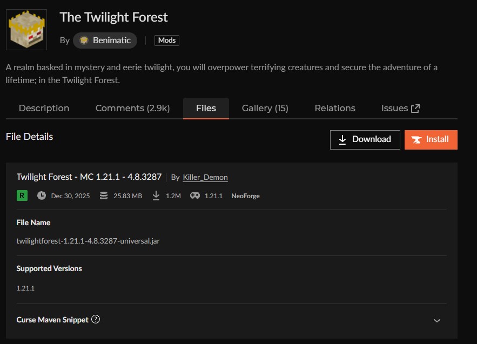The image size is (477, 344).
Task: Click the Install button
Action: 431,139
